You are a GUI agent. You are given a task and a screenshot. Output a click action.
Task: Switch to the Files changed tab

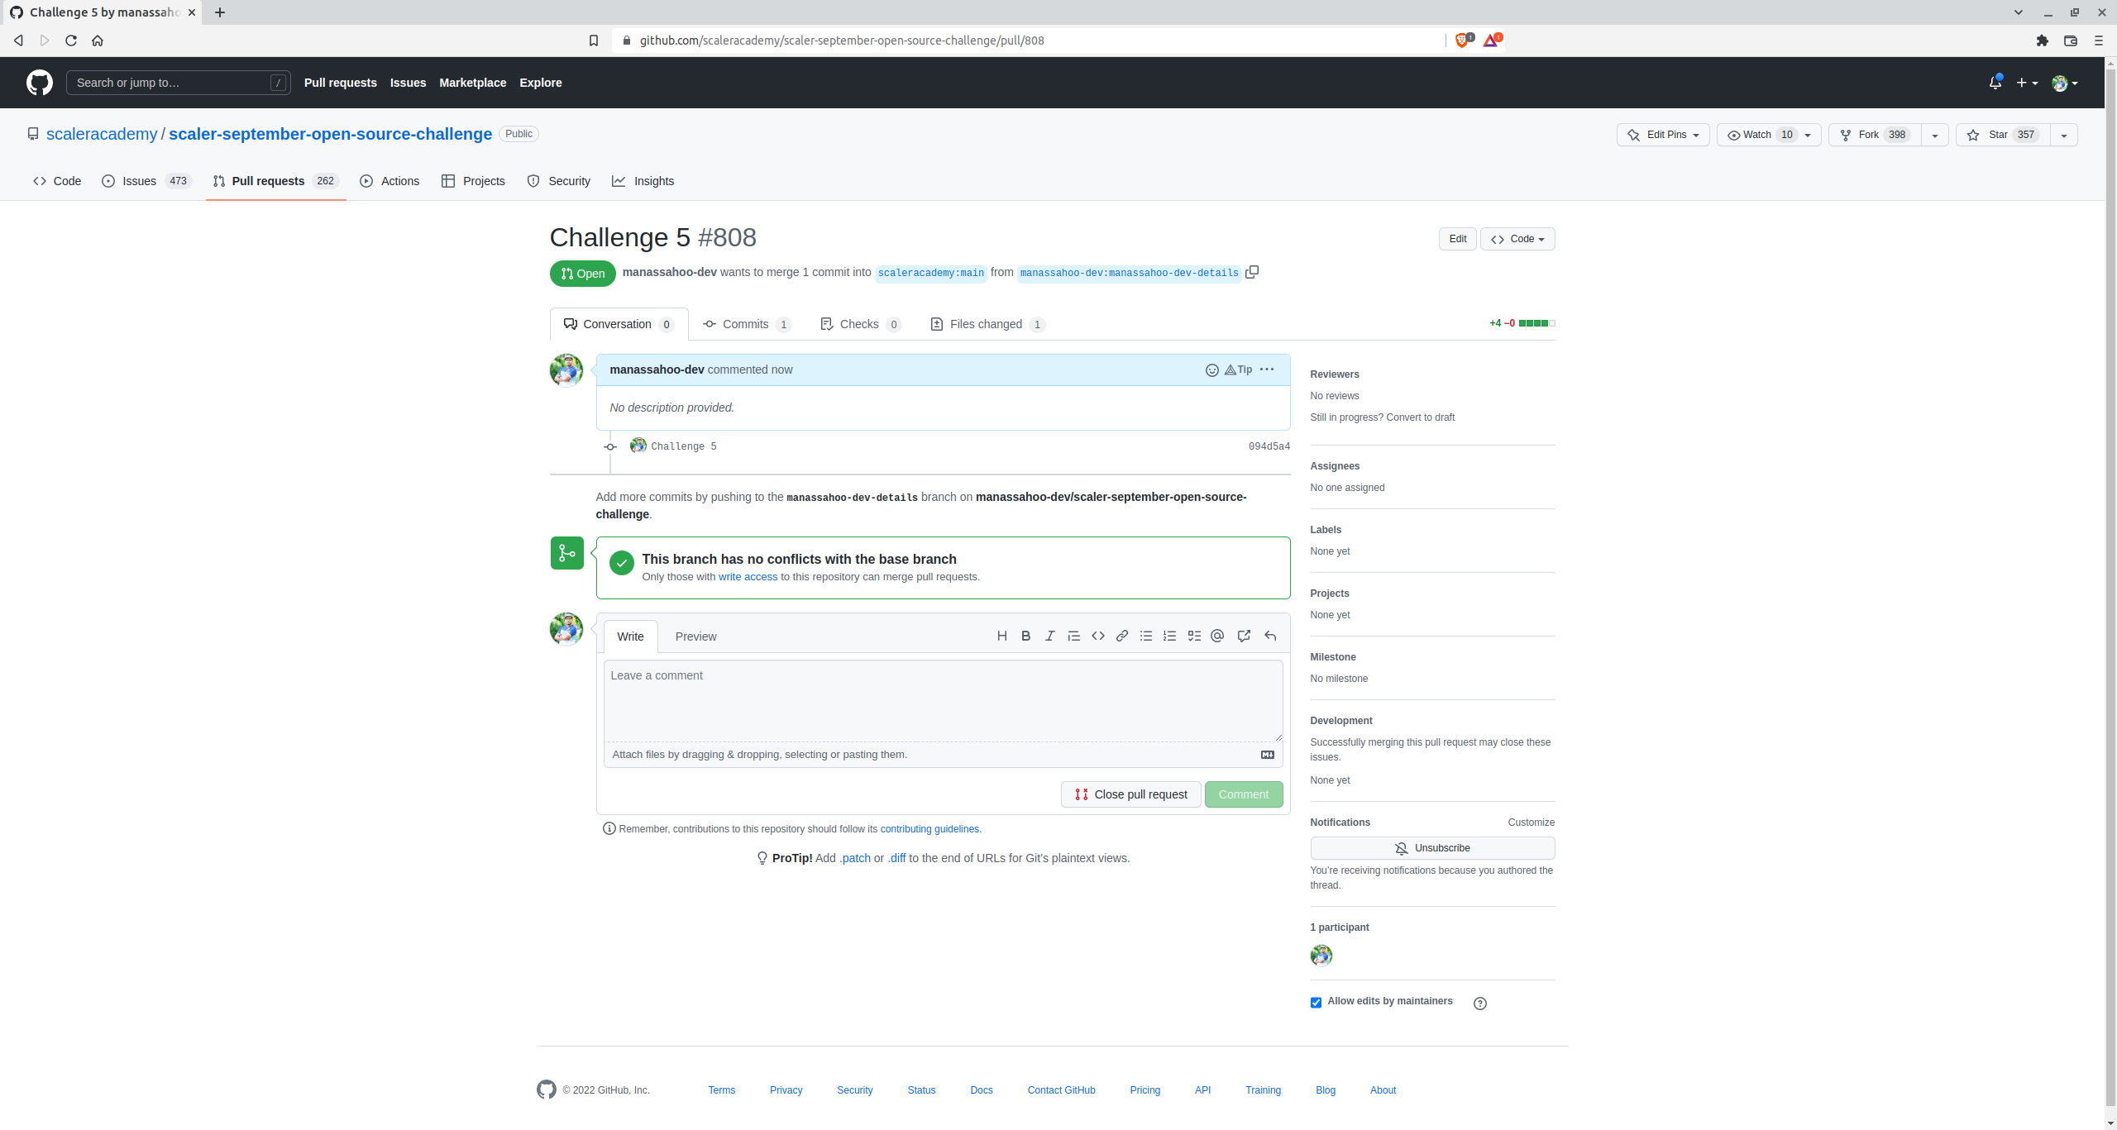coord(987,323)
